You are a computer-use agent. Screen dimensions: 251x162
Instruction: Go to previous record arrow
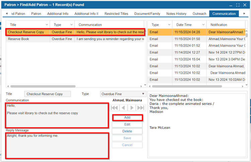coord(123,108)
